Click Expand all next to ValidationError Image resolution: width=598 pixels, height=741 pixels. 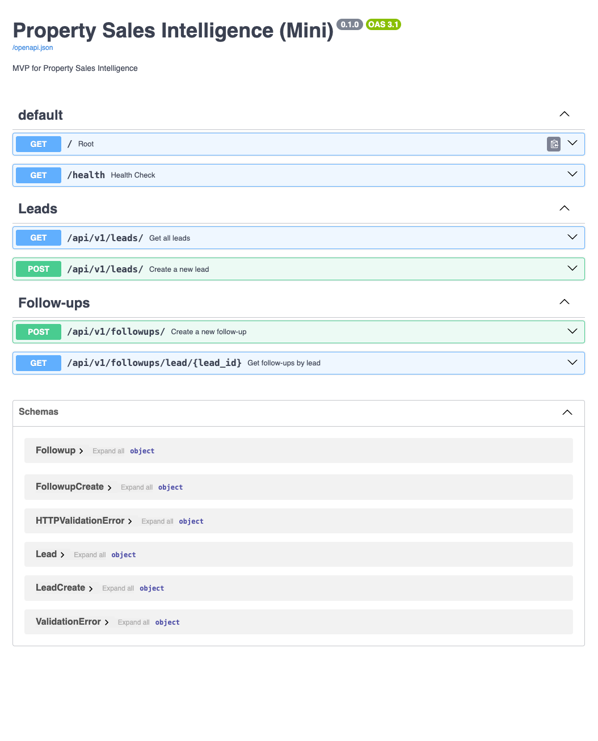pyautogui.click(x=133, y=622)
